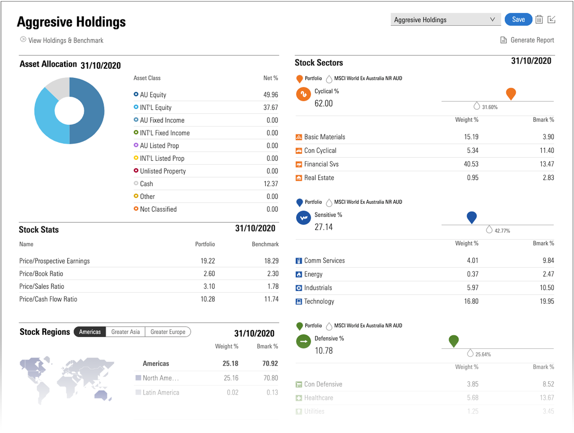The height and width of the screenshot is (433, 574).
Task: Click the blue Sensitive sector icon
Action: point(303,218)
